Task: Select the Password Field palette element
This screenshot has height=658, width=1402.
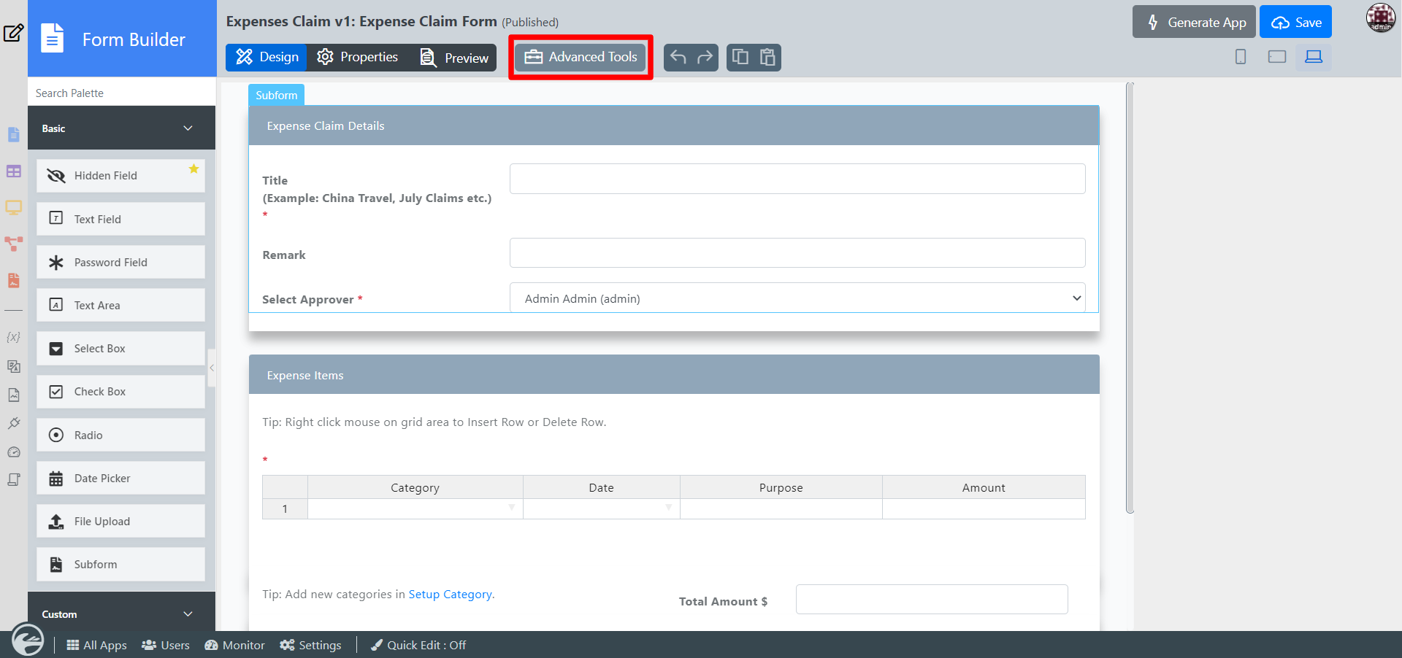Action: (x=120, y=262)
